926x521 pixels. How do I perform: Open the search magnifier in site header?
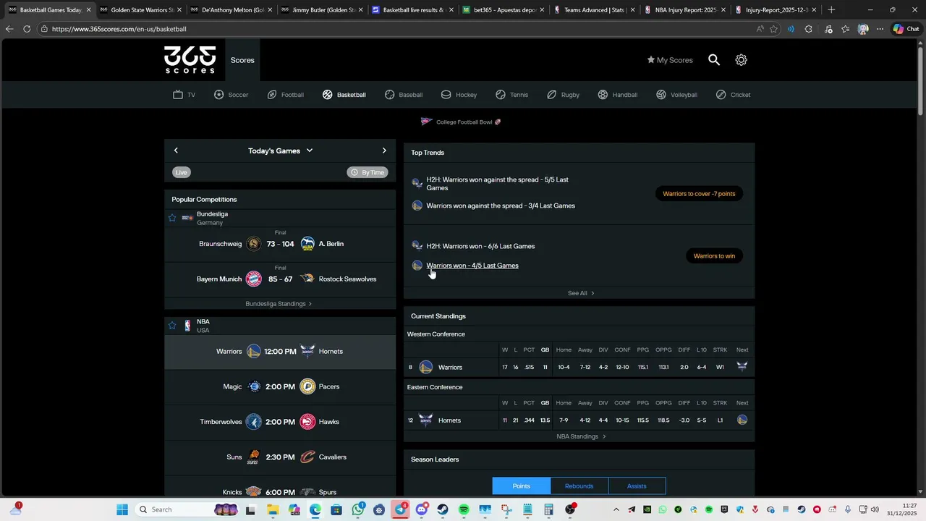(x=714, y=60)
